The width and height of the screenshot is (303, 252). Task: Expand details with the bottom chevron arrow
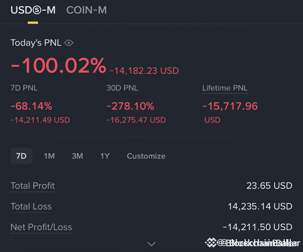[151, 244]
